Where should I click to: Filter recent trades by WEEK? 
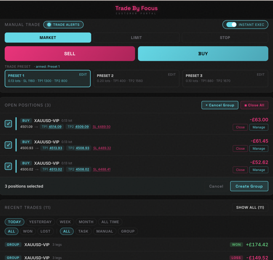click(x=65, y=222)
